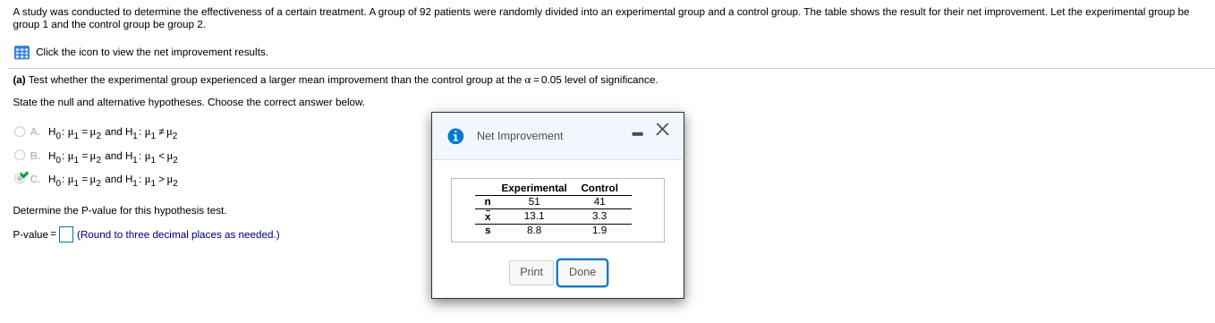The height and width of the screenshot is (323, 1215).
Task: Click the s row label in table
Action: pyautogui.click(x=488, y=230)
